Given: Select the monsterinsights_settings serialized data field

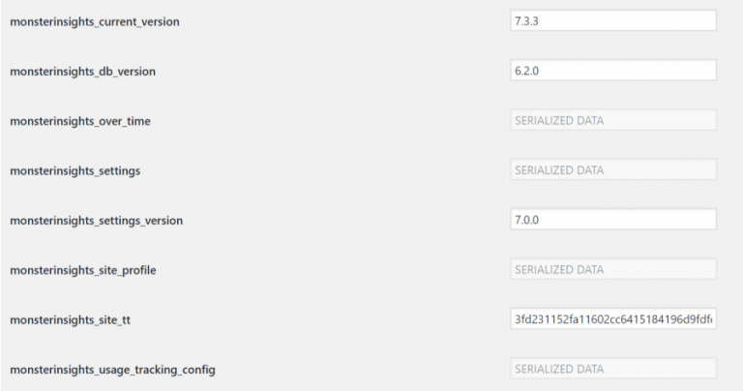Looking at the screenshot, I should pyautogui.click(x=612, y=169).
